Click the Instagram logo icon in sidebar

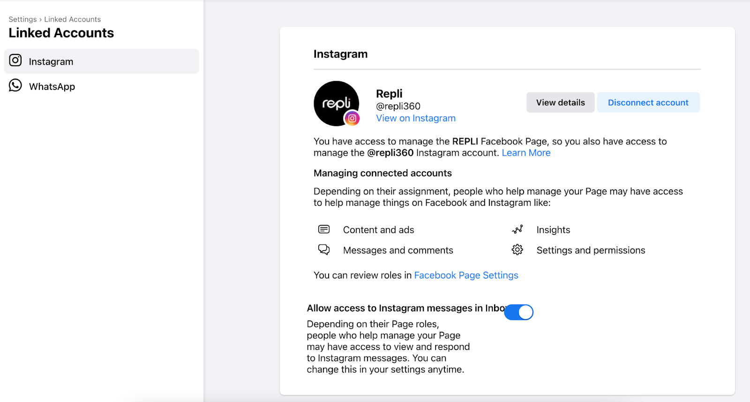(15, 60)
